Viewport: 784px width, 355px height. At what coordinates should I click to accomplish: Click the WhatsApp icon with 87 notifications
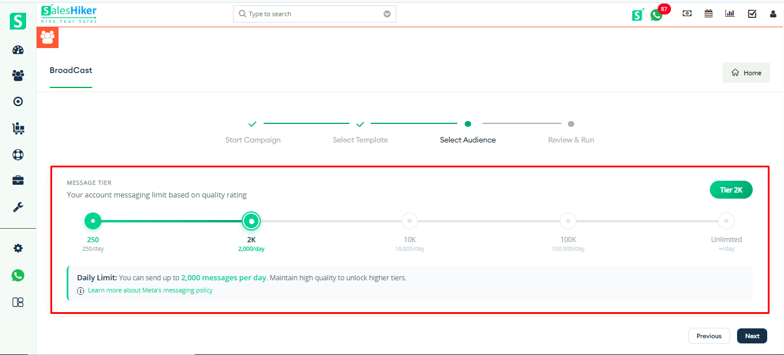(x=657, y=14)
